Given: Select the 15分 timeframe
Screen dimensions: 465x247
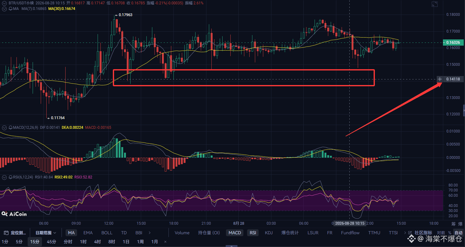Looking at the screenshot, I should (x=35, y=242).
